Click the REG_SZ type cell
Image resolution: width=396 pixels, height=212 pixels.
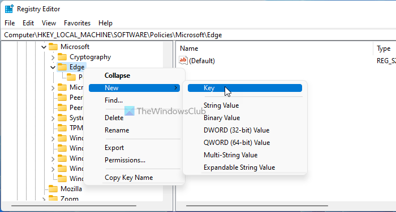(386, 61)
